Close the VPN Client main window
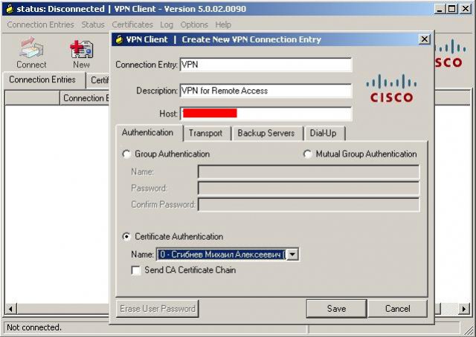The height and width of the screenshot is (337, 476). pyautogui.click(x=465, y=9)
